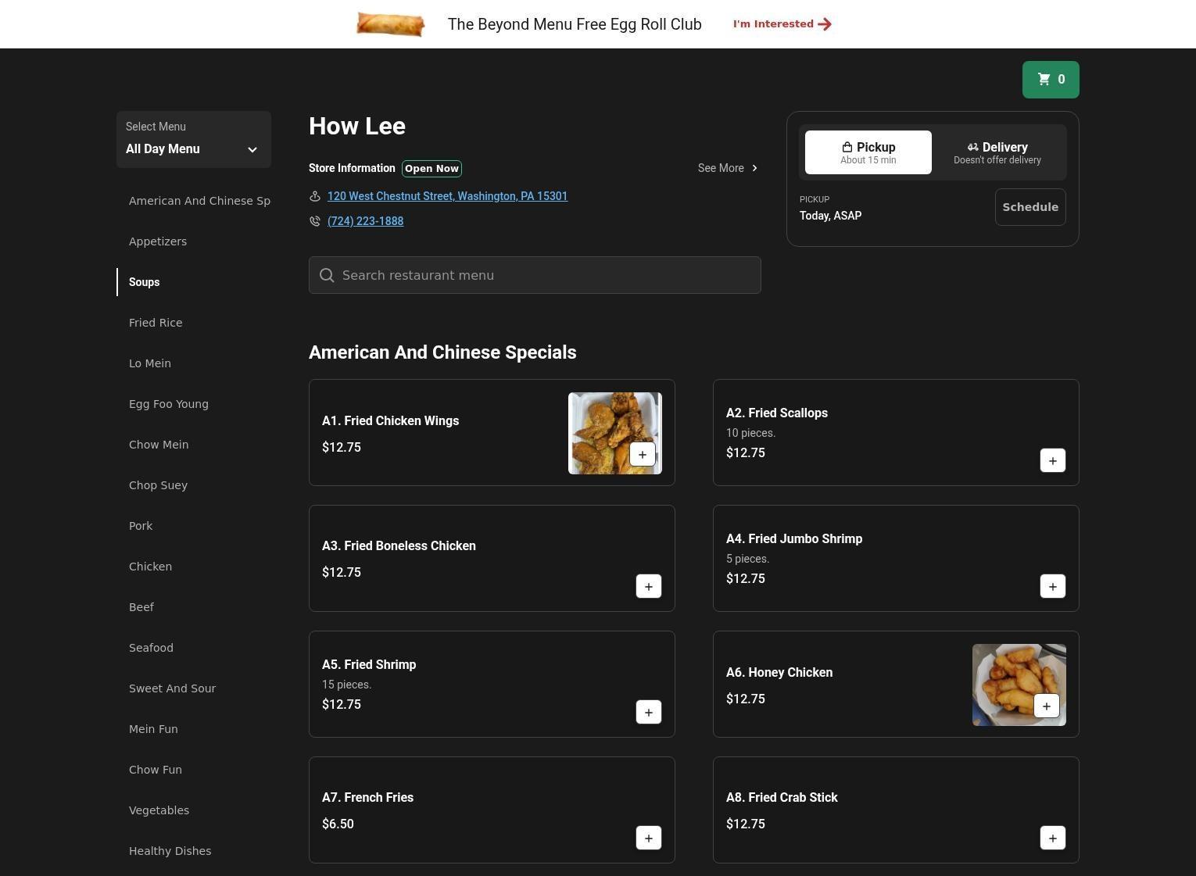Add A7. French Fries plus icon

click(648, 838)
